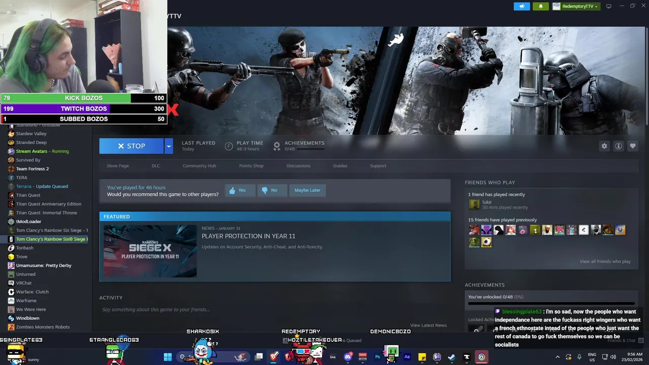This screenshot has height=365, width=649.
Task: Select Stream Avatars - Running entry
Action: tap(42, 151)
